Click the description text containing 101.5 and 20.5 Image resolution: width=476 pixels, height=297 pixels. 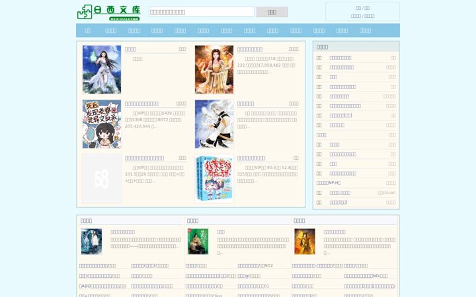[x=155, y=174]
